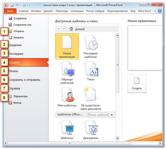Viewport: 166px width, 149px height.
Task: Open Сохранить и отправить section
Action: click(x=24, y=80)
